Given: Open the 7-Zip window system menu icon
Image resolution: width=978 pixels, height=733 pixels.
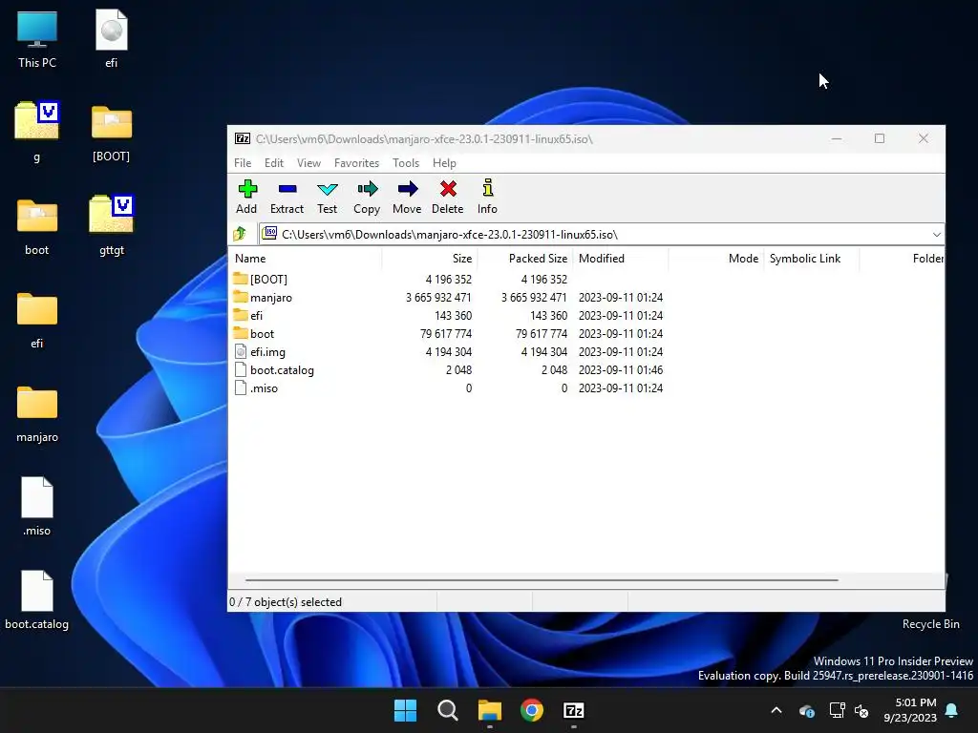Looking at the screenshot, I should [243, 138].
